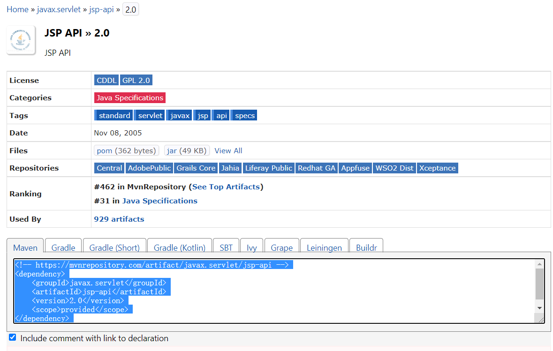Click the 2.0 version breadcrumb badge
The image size is (553, 351).
click(130, 9)
